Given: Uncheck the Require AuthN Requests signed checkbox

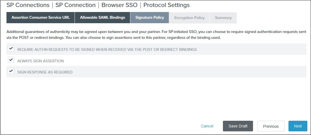Looking at the screenshot, I should click(x=11, y=49).
